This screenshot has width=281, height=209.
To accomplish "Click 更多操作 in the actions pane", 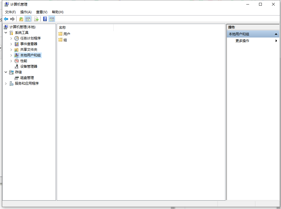I will [x=242, y=41].
